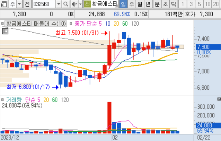
Task: Click the orange 20-day price MA legend
Action: (116, 24)
